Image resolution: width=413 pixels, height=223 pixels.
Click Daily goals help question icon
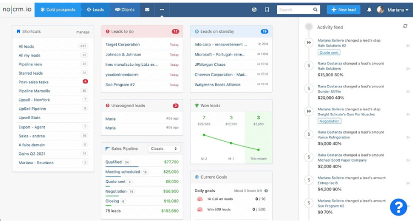pos(266,191)
